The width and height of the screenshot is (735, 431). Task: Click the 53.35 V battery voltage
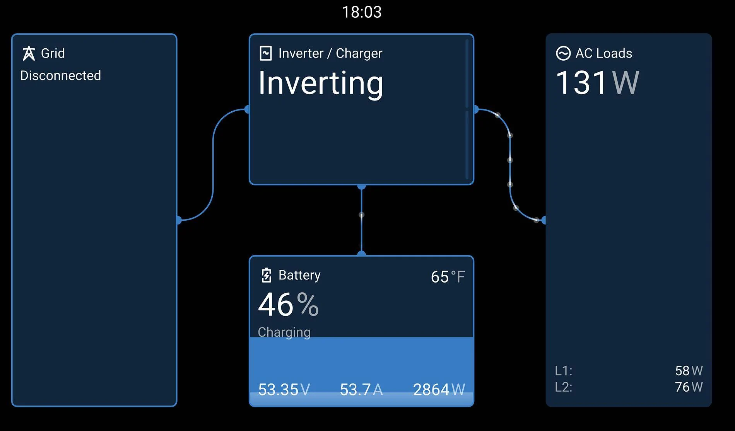click(x=284, y=389)
